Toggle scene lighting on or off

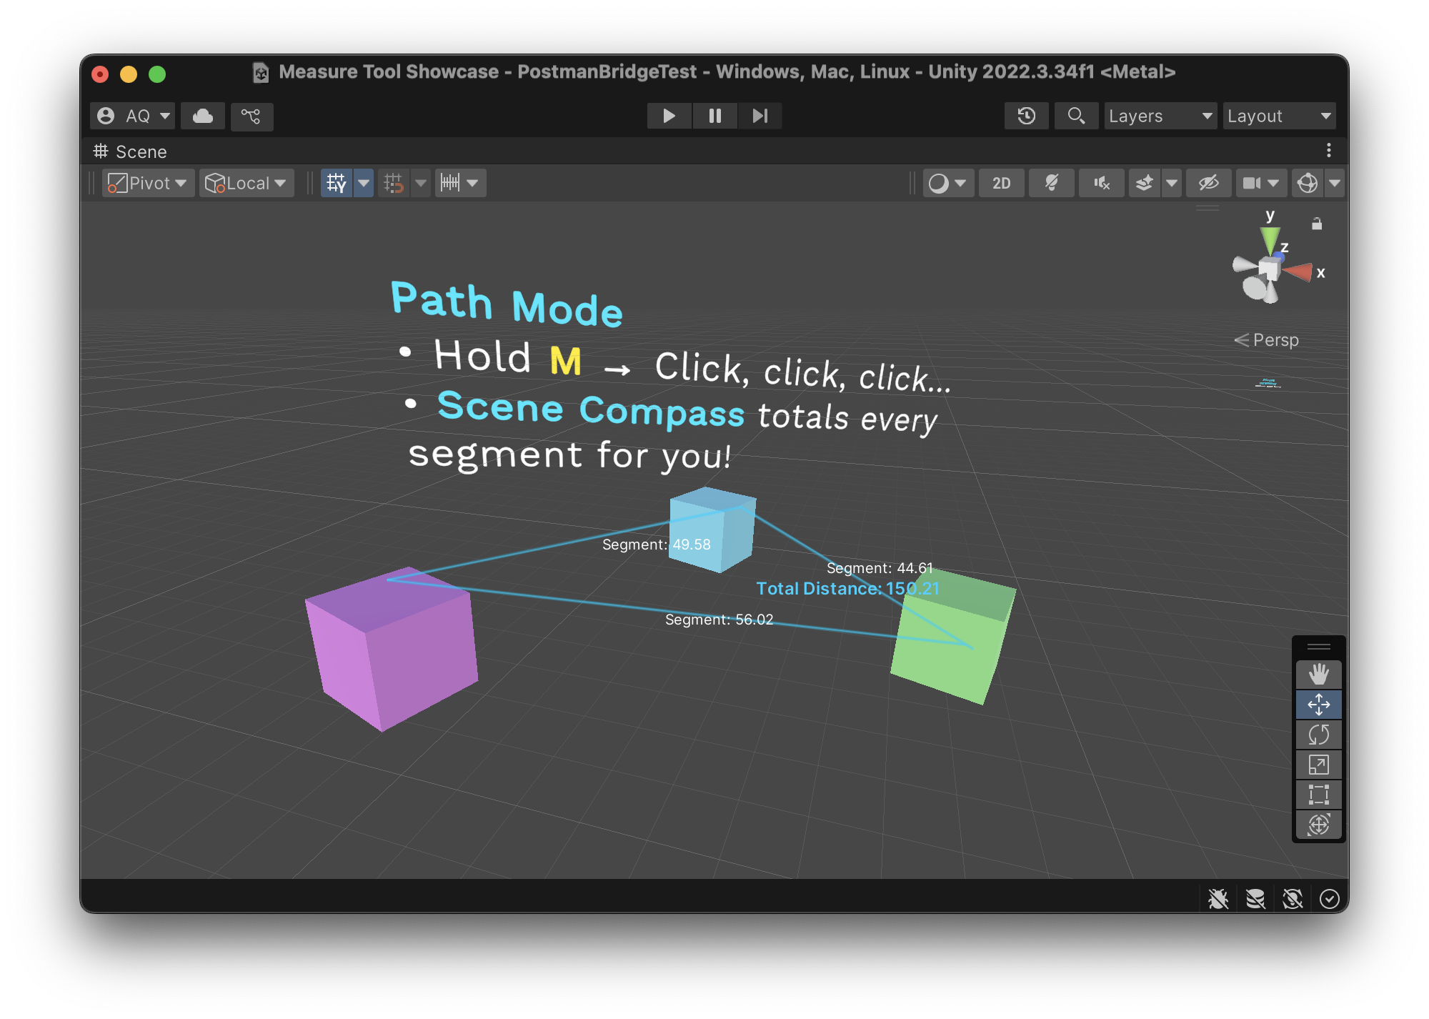click(x=1051, y=183)
